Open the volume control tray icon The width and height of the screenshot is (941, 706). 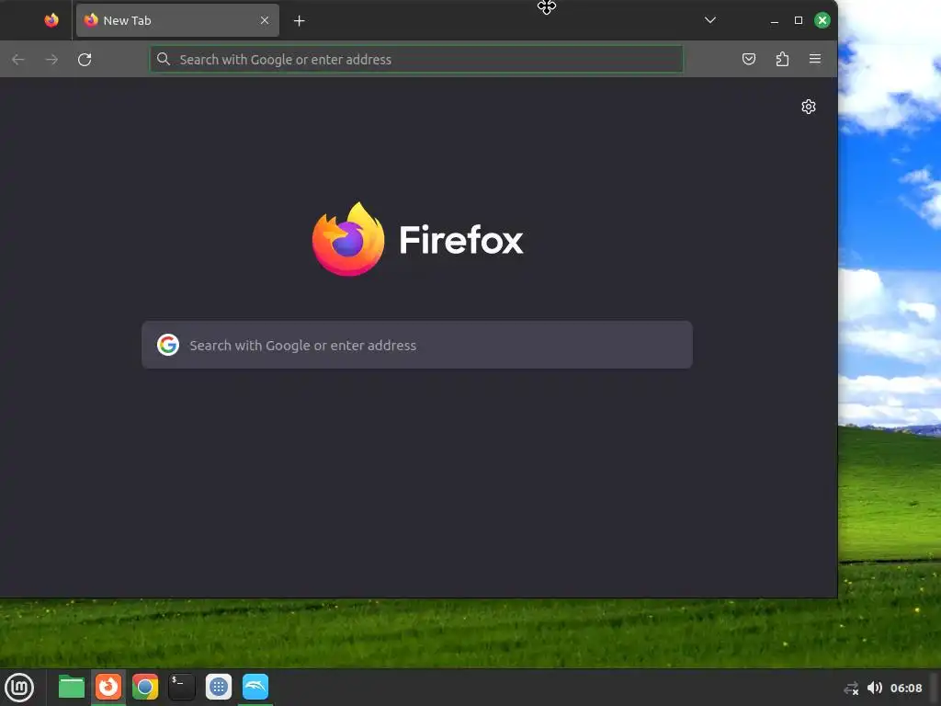pyautogui.click(x=875, y=688)
